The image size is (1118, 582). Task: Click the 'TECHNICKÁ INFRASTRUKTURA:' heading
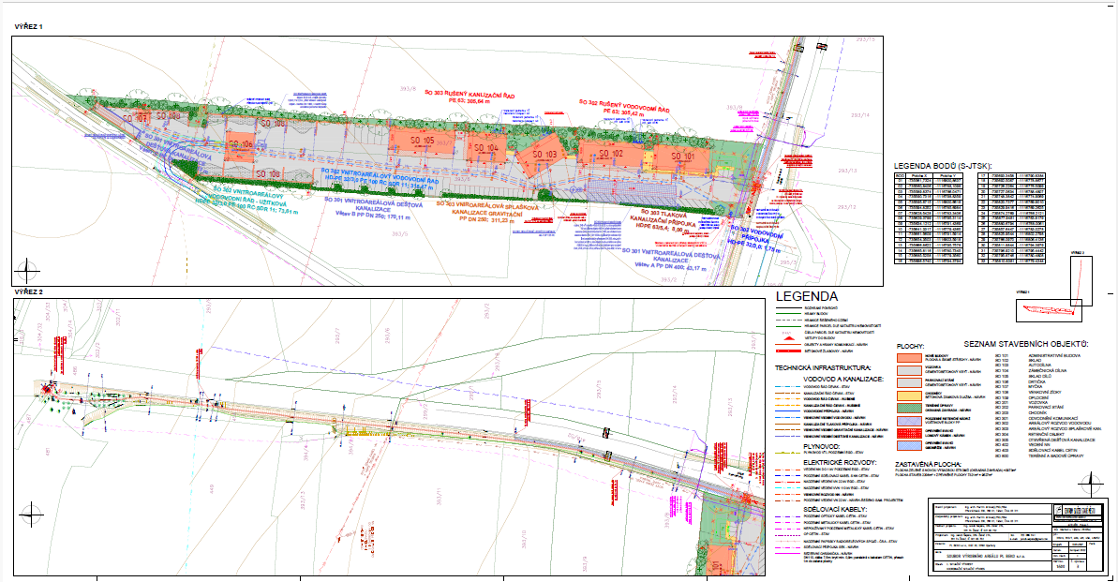point(823,368)
